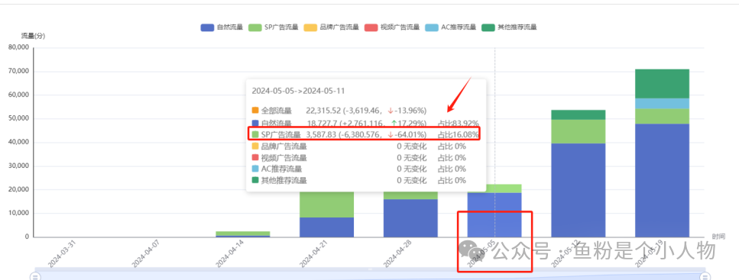The image size is (739, 280).
Task: Toggle the SP广告流量 legend series
Action: pyautogui.click(x=274, y=27)
